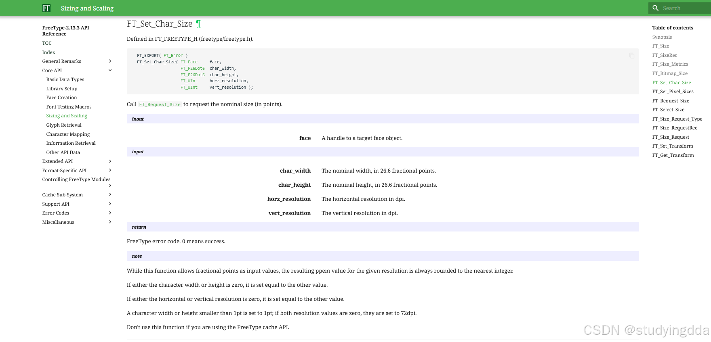This screenshot has width=711, height=342.
Task: Click the pilcrow permalink next to FT_Set_Char_Size
Action: (x=198, y=24)
